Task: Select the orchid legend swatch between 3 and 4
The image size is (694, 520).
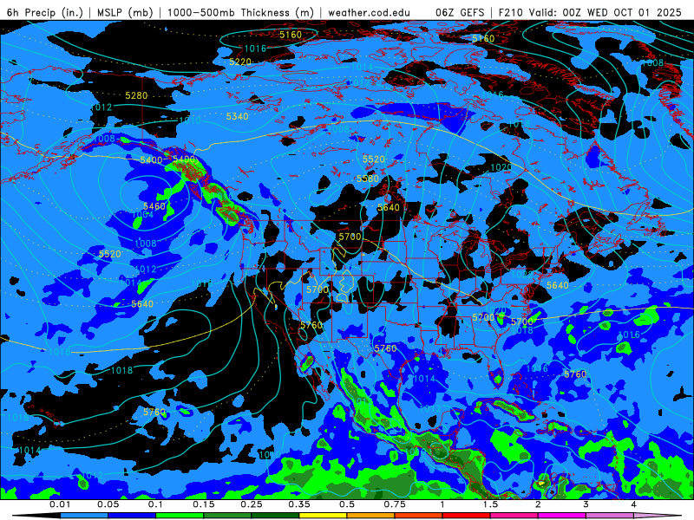Action: 610,516
